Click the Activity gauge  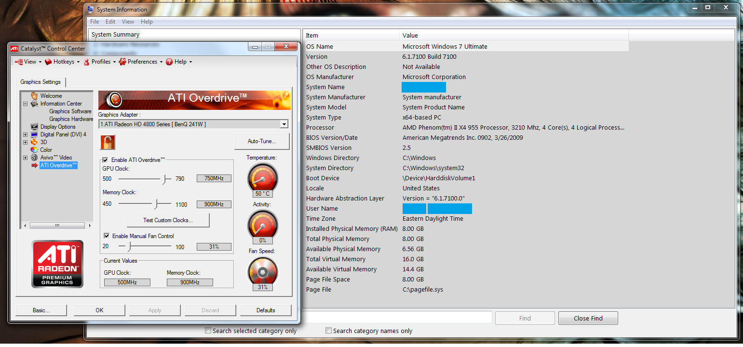tap(262, 225)
